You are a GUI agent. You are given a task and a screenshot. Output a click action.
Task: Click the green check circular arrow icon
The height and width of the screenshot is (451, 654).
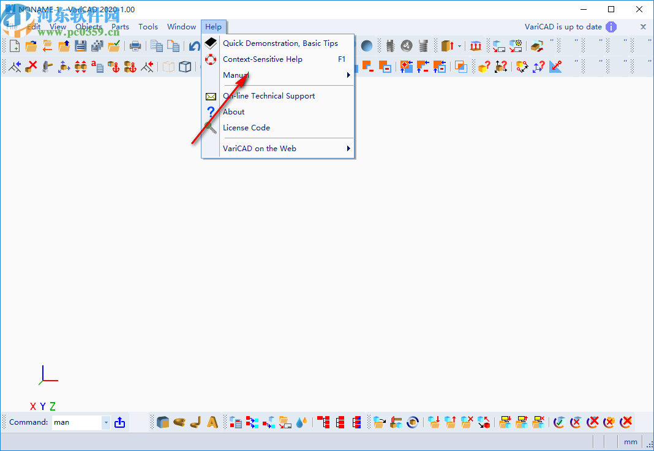[x=559, y=422]
